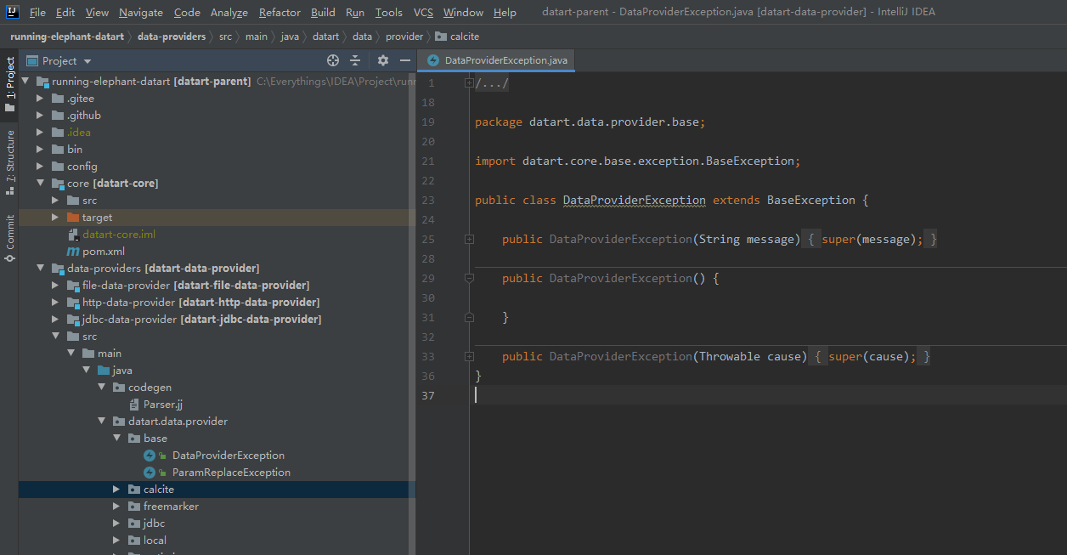Expand the freemarker package
Image resolution: width=1067 pixels, height=555 pixels.
click(116, 507)
